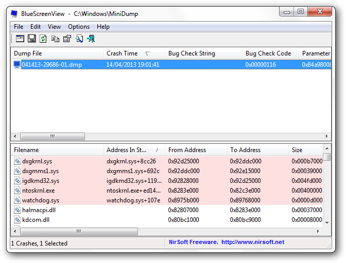Click the driver icon next to ntoskrnl.exe
The width and height of the screenshot is (346, 263).
tap(17, 191)
